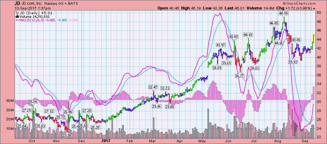Click the Volume 14,391,810 legend entry
This screenshot has width=327, height=144.
pos(34,16)
